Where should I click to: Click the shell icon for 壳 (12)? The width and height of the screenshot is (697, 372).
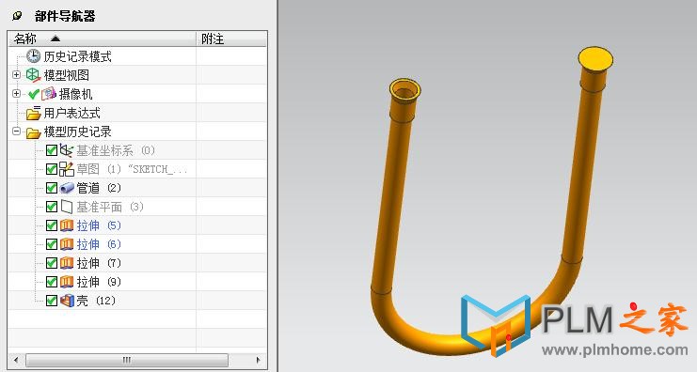click(67, 301)
